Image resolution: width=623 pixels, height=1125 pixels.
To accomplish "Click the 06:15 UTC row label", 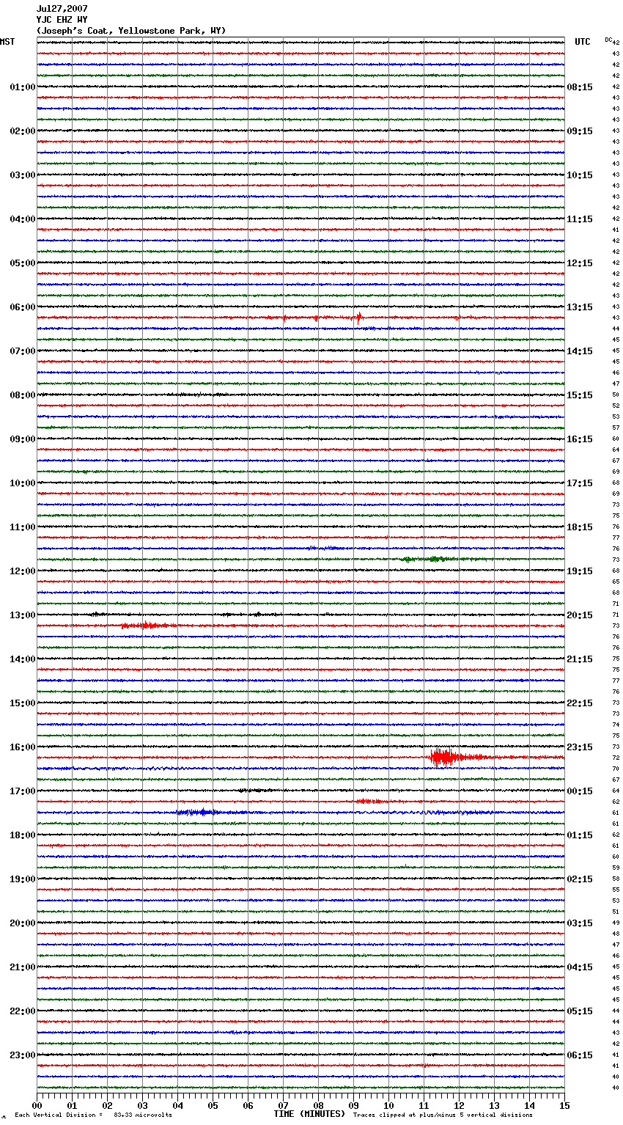I will pyautogui.click(x=580, y=1055).
